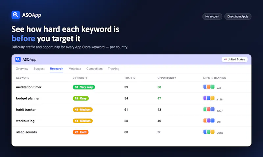Click opportunity score 47 in green
This screenshot has height=157, width=263.
[159, 98]
